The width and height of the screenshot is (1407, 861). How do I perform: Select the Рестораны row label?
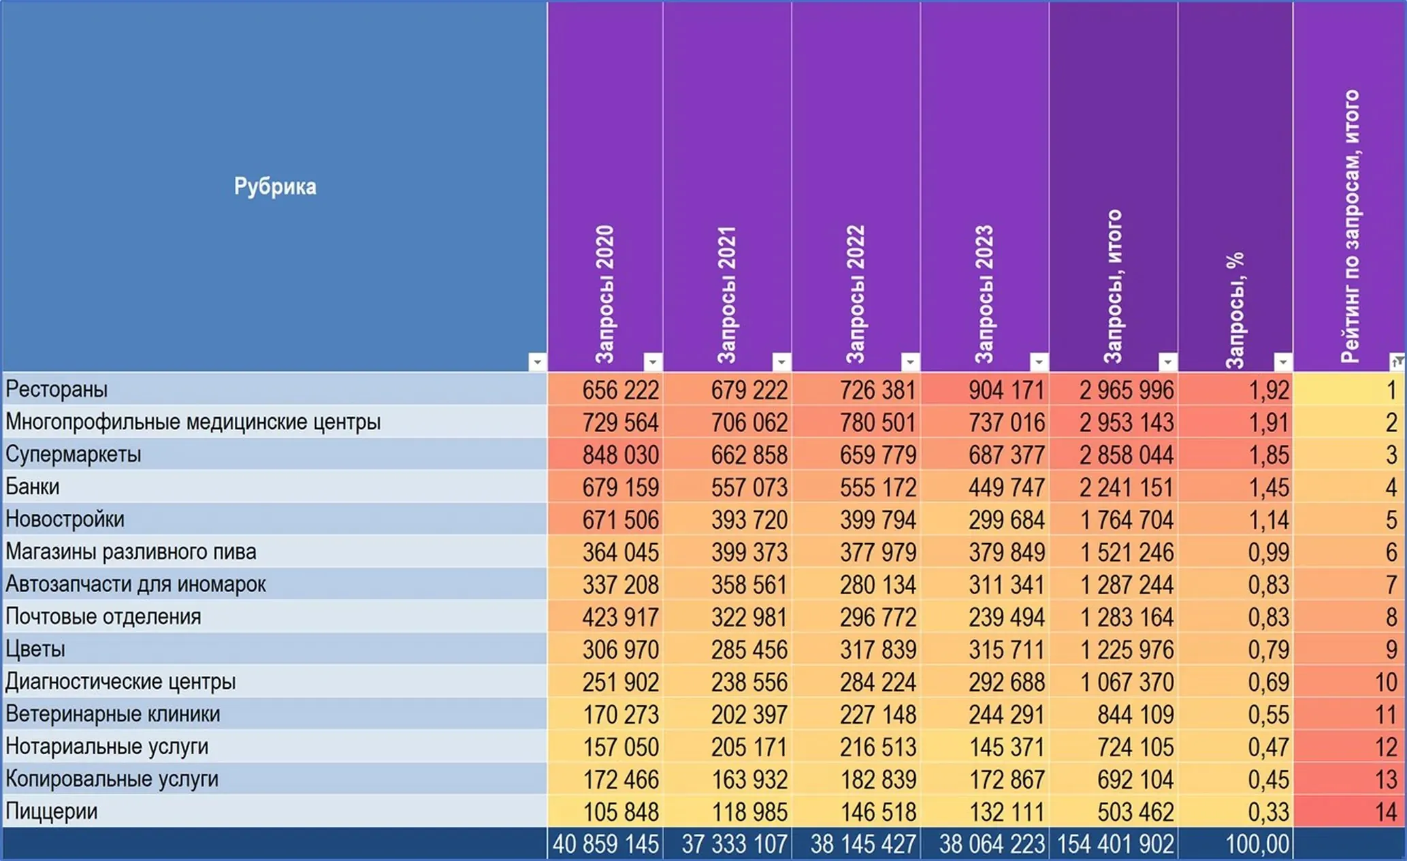[x=56, y=389]
